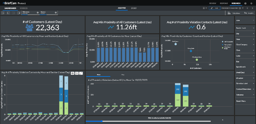Select the Checkout Area scatter point
The height and width of the screenshot is (124, 256).
197,60
